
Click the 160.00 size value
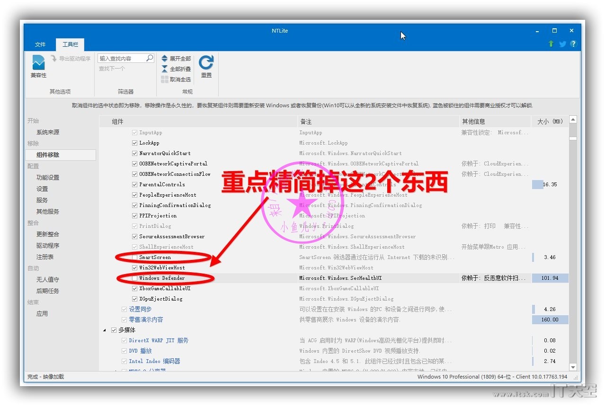550,320
